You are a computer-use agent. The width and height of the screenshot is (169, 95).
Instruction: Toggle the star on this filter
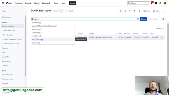point(120,11)
